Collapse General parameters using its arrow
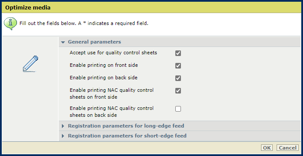303x156 pixels. tap(63, 42)
